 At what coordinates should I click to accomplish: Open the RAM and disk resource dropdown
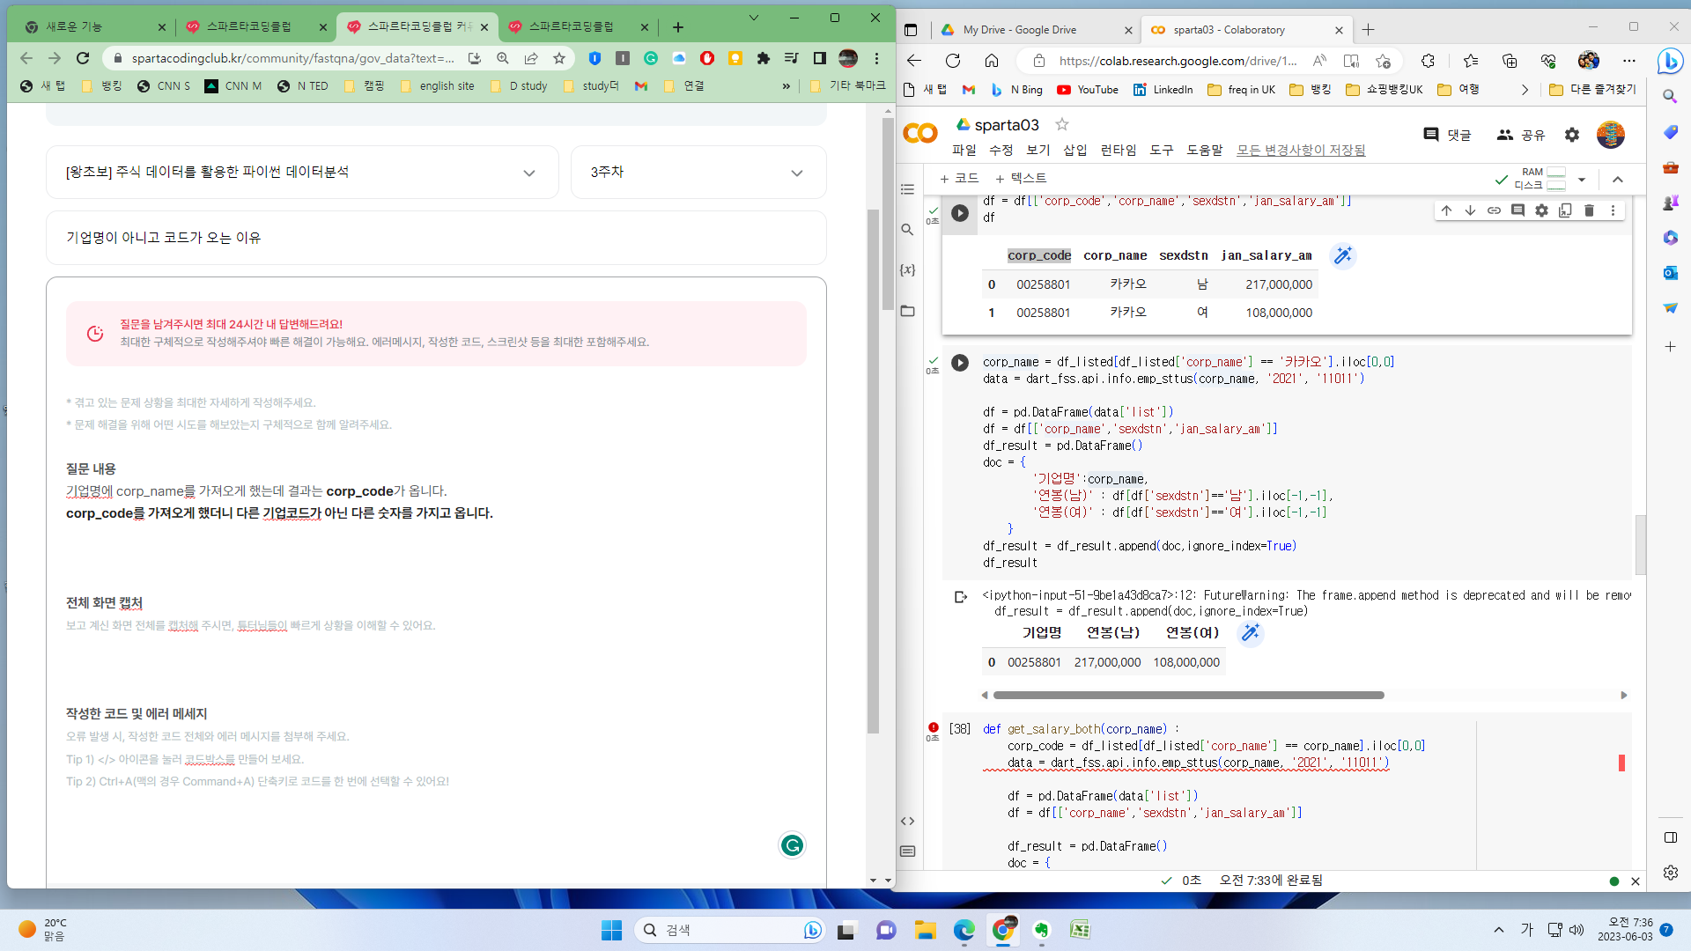coord(1582,180)
